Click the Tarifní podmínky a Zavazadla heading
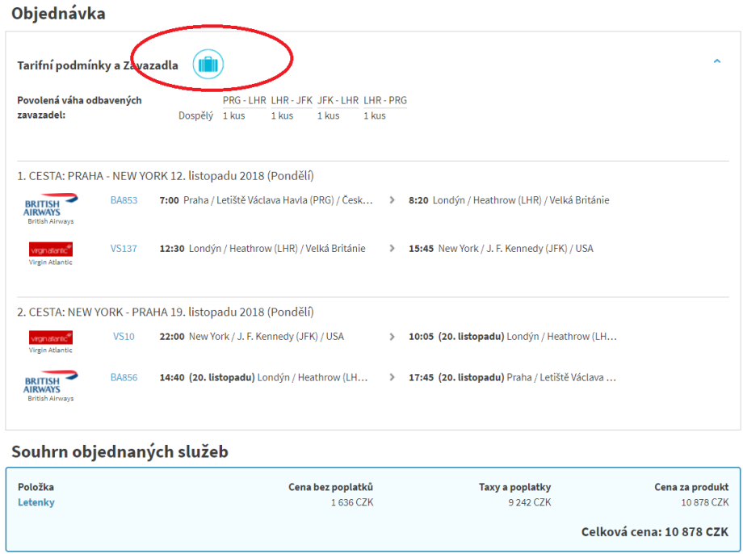 coord(98,65)
